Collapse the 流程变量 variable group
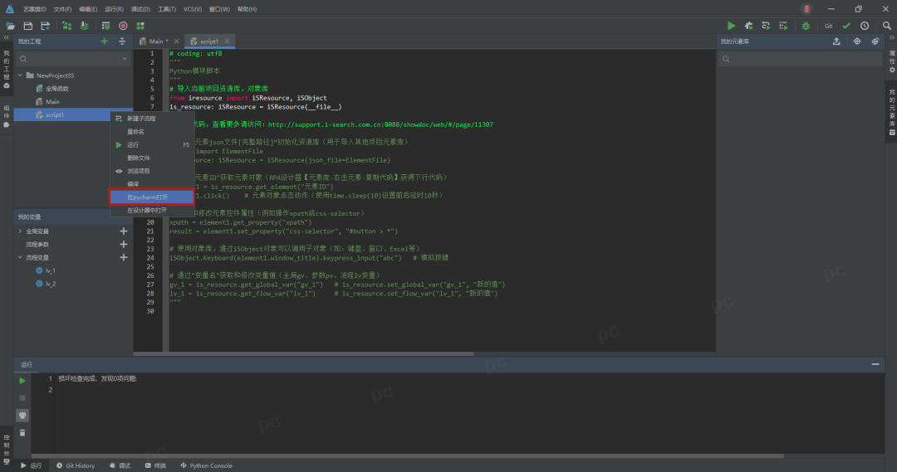 [x=20, y=257]
